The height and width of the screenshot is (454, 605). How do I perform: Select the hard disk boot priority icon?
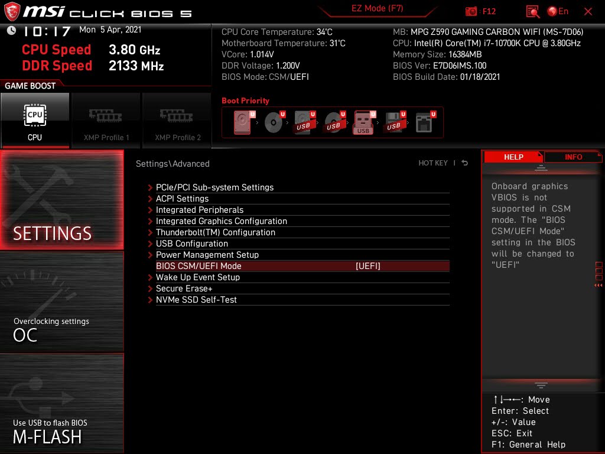tap(244, 122)
